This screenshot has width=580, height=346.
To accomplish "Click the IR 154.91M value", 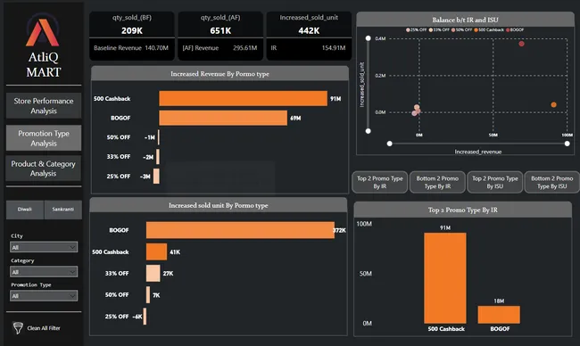I will pyautogui.click(x=334, y=47).
